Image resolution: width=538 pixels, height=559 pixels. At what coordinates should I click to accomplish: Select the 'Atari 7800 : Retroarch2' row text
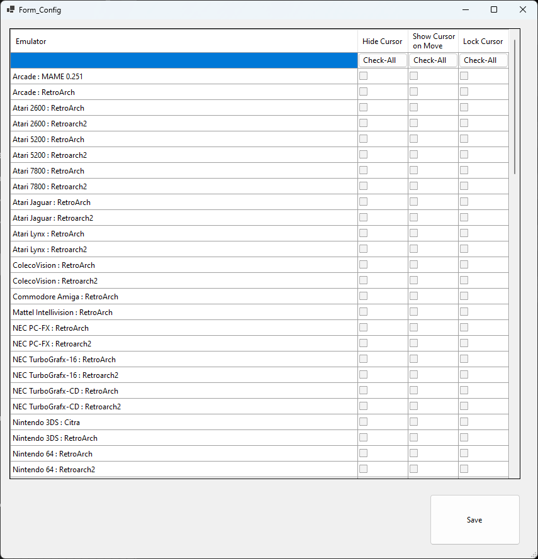[50, 187]
